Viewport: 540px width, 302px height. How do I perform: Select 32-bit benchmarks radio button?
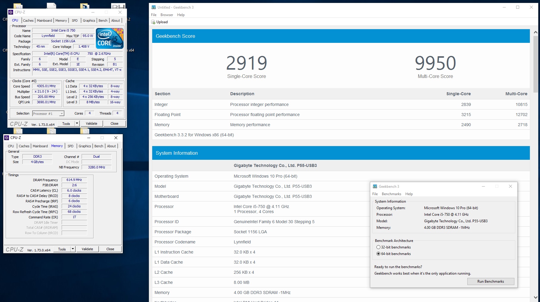tap(378, 247)
